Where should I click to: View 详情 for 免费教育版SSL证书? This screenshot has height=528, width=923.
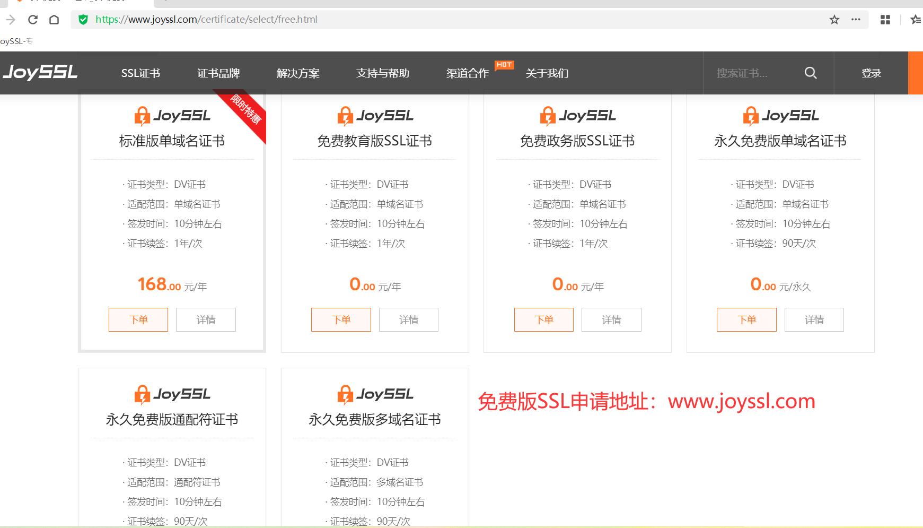tap(409, 319)
